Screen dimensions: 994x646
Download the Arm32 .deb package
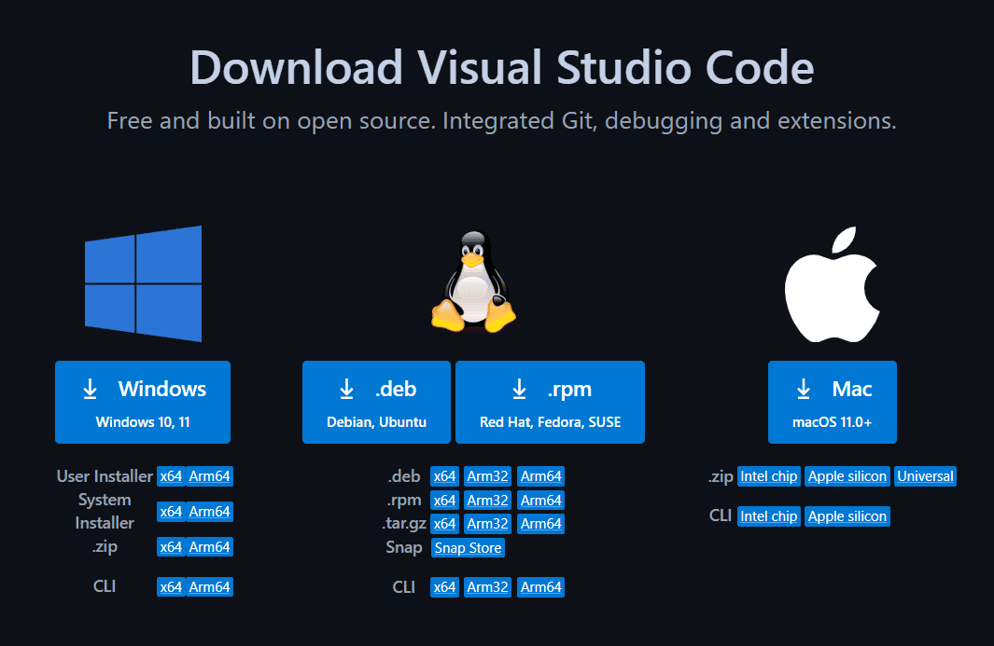point(486,475)
